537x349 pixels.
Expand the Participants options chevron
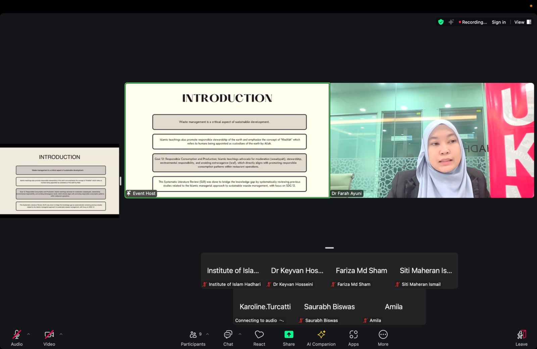click(x=207, y=334)
